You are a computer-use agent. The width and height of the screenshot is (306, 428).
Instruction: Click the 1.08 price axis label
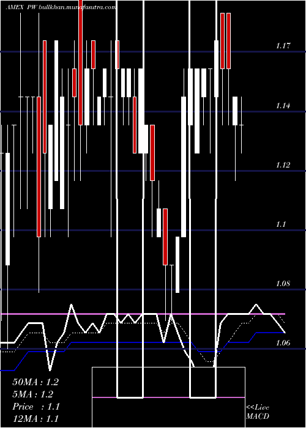[283, 284]
